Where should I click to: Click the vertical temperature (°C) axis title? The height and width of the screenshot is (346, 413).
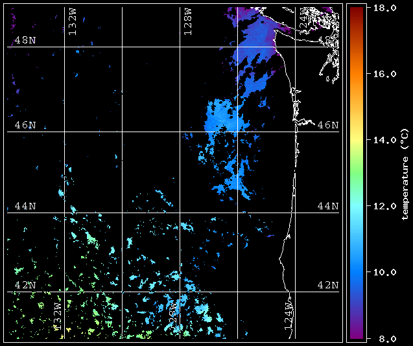pos(405,173)
